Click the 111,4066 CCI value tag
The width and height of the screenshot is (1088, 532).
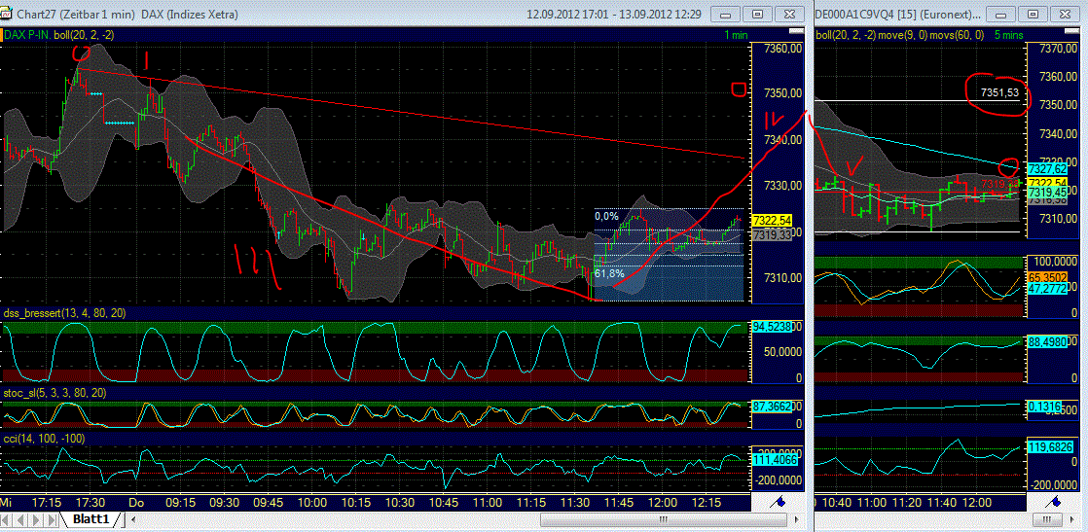(774, 459)
